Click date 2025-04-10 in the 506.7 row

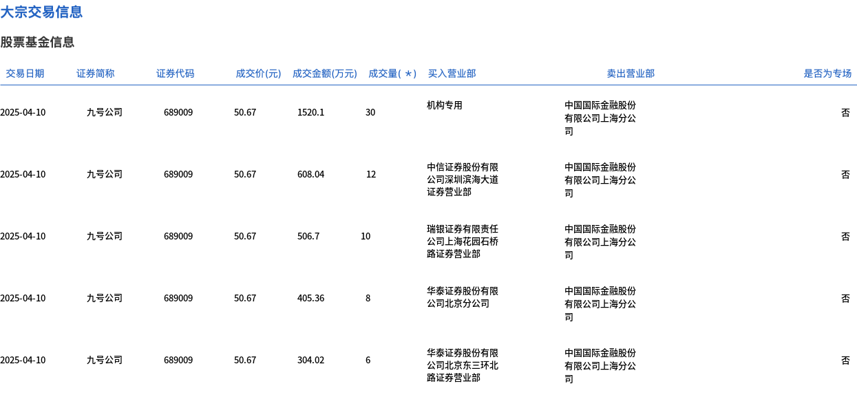23,236
